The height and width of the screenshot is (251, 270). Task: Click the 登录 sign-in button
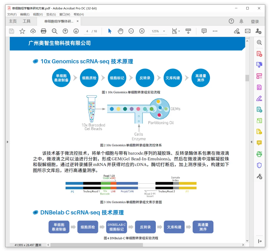[255, 21]
